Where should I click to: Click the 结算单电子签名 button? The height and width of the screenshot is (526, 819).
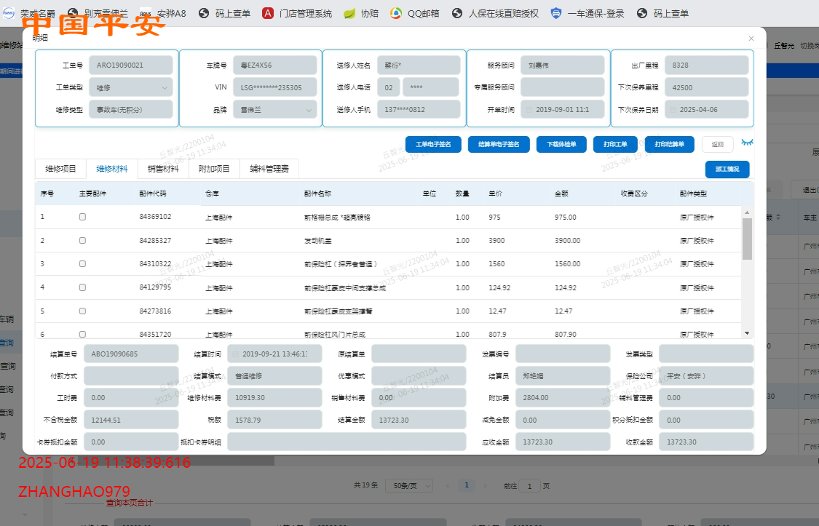point(499,144)
